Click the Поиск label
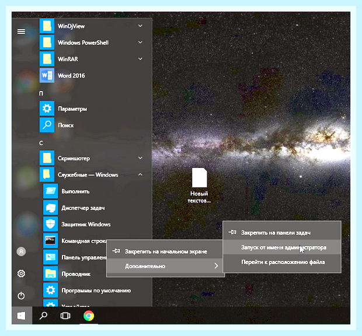362x336 pixels. [66, 125]
